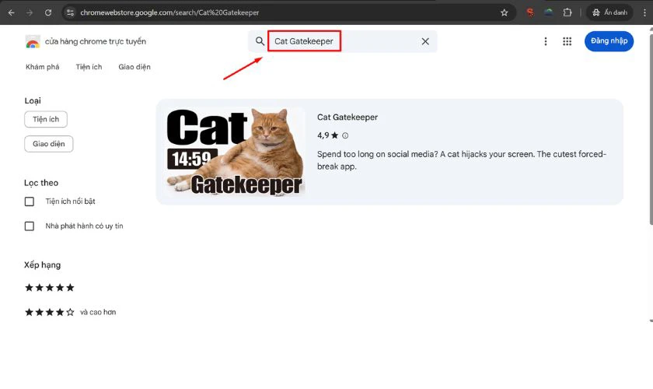Click the 4,9 star rating
This screenshot has width=653, height=389.
pos(328,135)
